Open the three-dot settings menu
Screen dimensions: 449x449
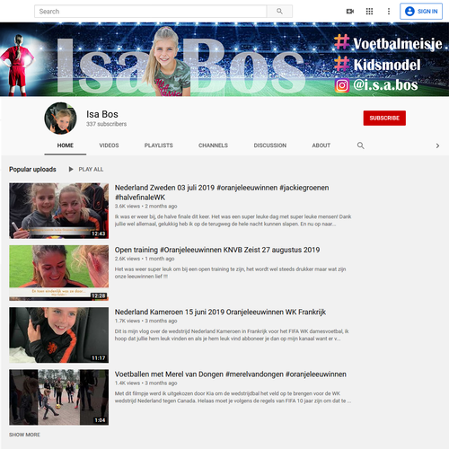point(389,12)
